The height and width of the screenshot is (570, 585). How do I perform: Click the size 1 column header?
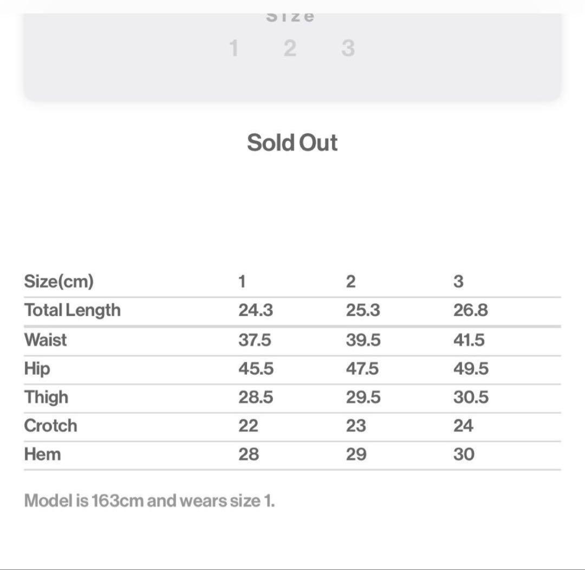pyautogui.click(x=242, y=281)
